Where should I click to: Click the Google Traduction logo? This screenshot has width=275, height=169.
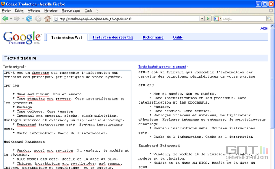pyautogui.click(x=23, y=38)
